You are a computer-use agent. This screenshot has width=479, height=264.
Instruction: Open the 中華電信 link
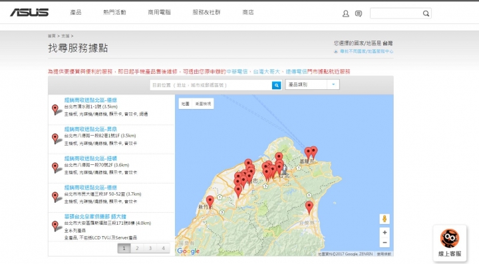coord(237,71)
